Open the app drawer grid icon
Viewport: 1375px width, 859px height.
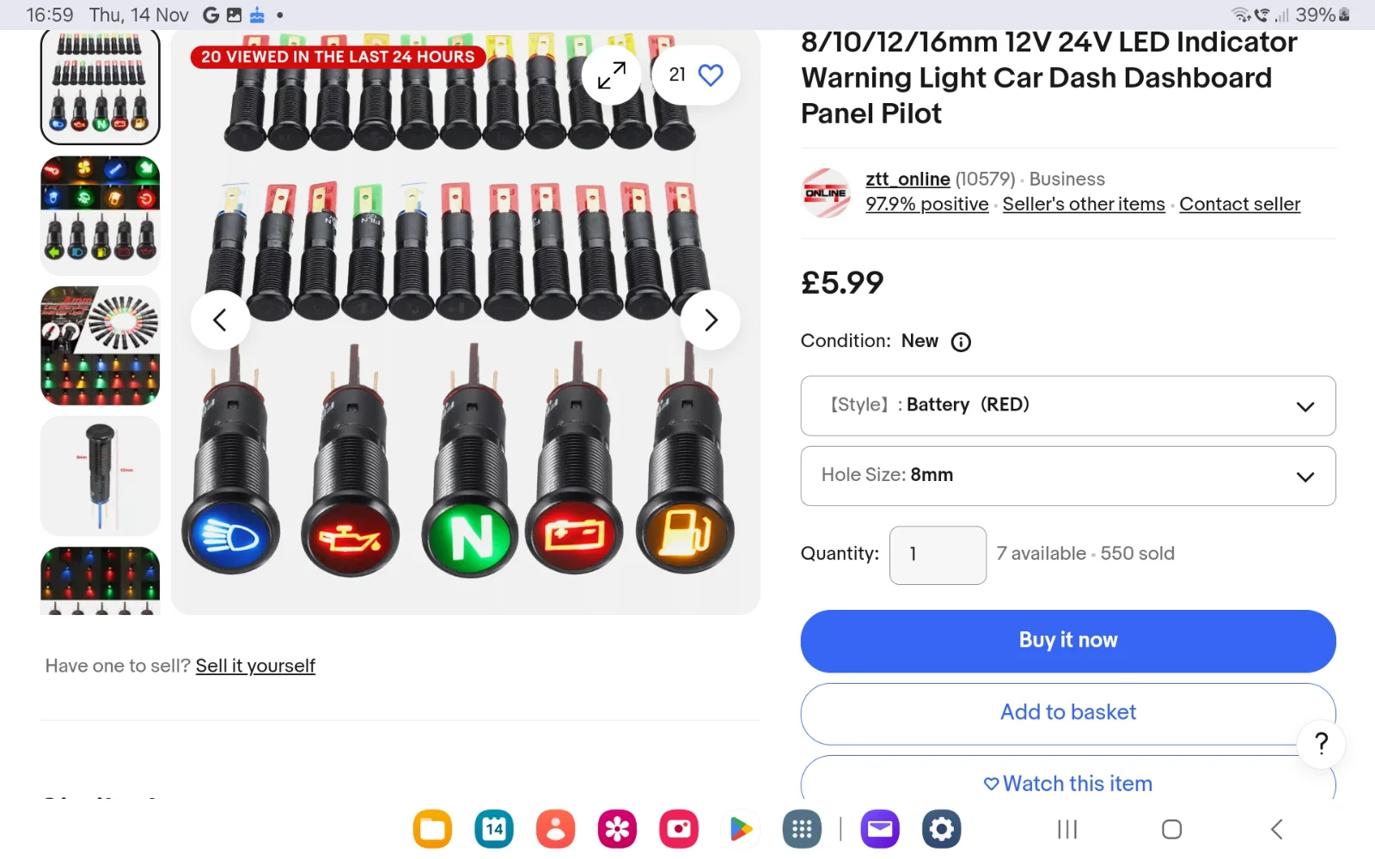[802, 829]
